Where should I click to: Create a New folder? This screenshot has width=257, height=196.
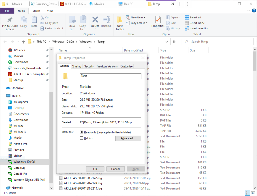point(120,23)
